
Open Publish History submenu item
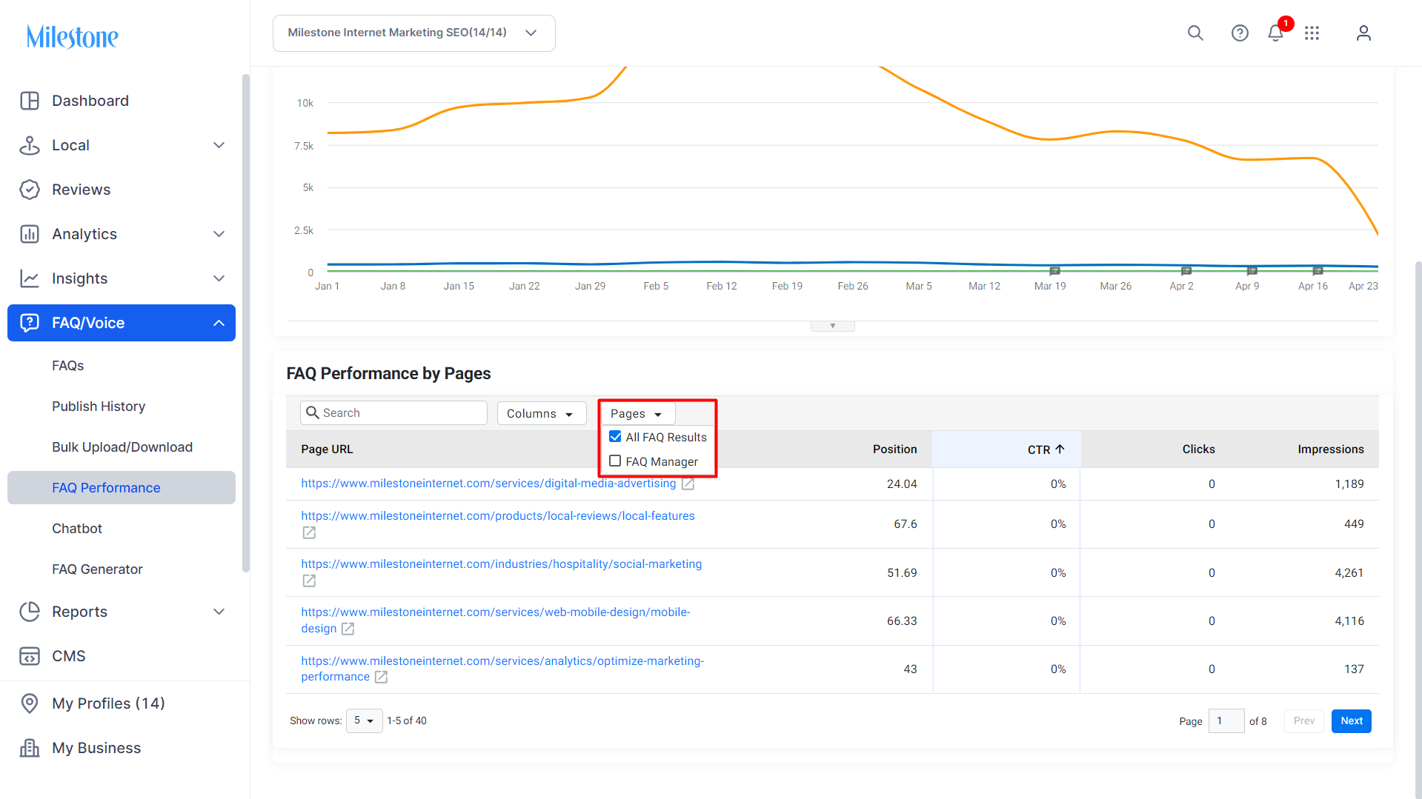[x=99, y=407]
